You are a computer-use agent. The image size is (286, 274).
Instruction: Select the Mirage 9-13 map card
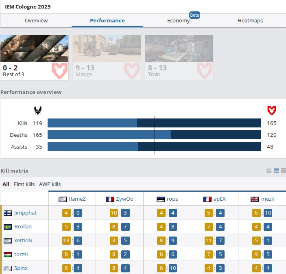[107, 57]
